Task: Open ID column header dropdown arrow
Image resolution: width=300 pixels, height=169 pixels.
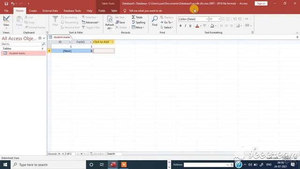Action: coord(70,42)
